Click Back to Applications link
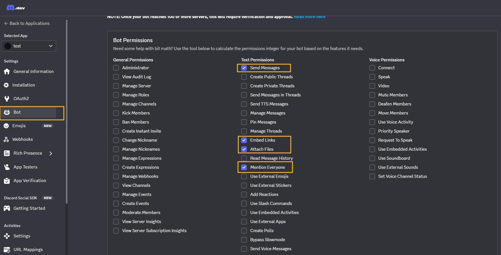Viewport: 501px width, 255px height. pyautogui.click(x=27, y=23)
